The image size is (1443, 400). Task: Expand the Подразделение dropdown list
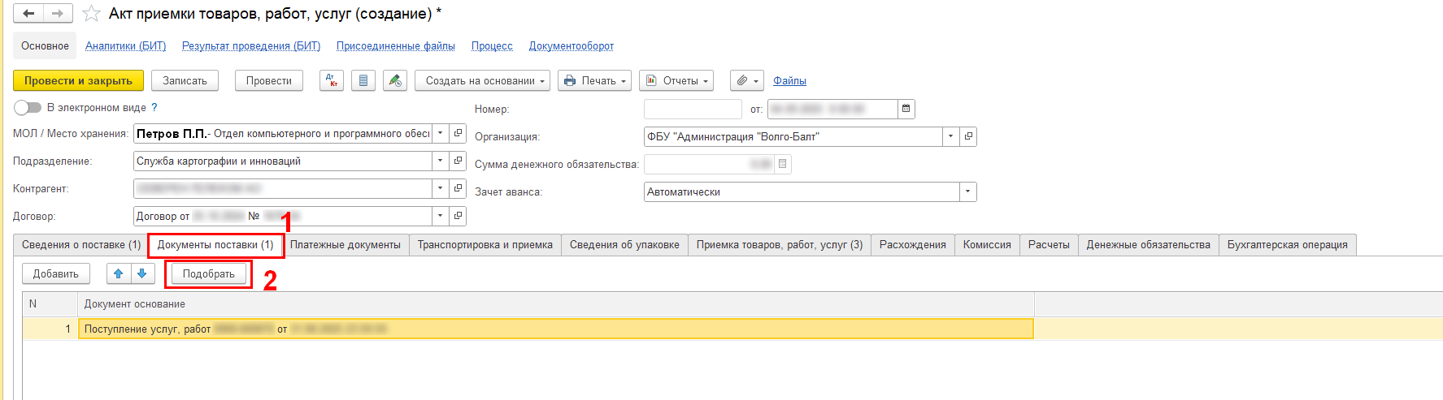click(x=440, y=161)
